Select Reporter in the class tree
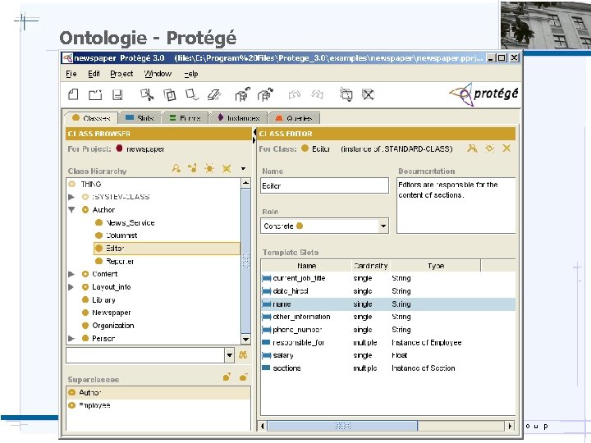 click(x=120, y=261)
